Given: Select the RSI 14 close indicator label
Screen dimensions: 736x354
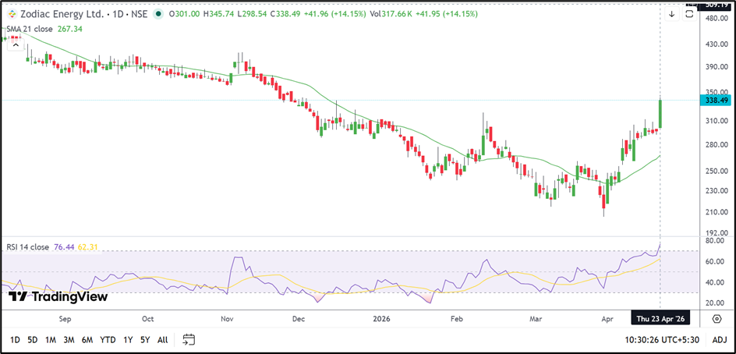Looking at the screenshot, I should click(x=27, y=247).
